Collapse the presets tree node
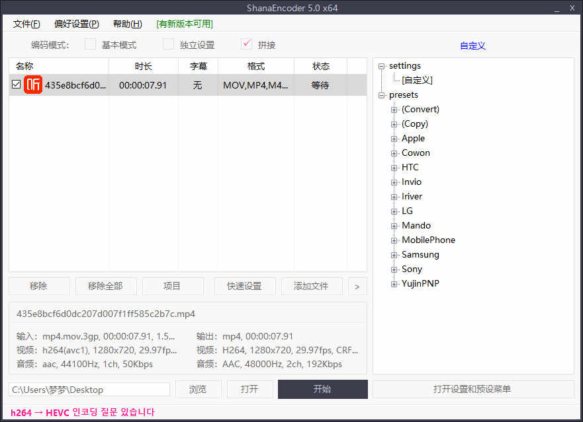 pyautogui.click(x=381, y=95)
